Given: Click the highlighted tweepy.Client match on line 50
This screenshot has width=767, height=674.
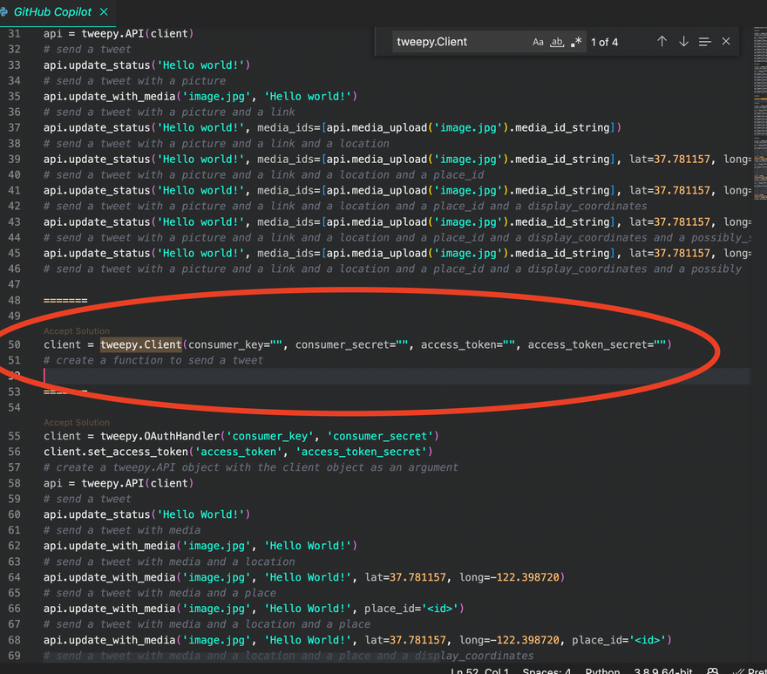Looking at the screenshot, I should [x=140, y=345].
